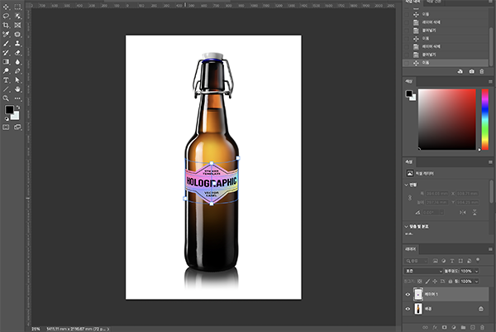Open the 레이어 panel tab

(x=411, y=248)
